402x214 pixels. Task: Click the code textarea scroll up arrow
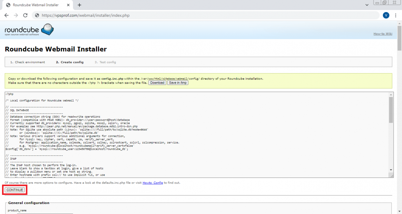pos(391,95)
